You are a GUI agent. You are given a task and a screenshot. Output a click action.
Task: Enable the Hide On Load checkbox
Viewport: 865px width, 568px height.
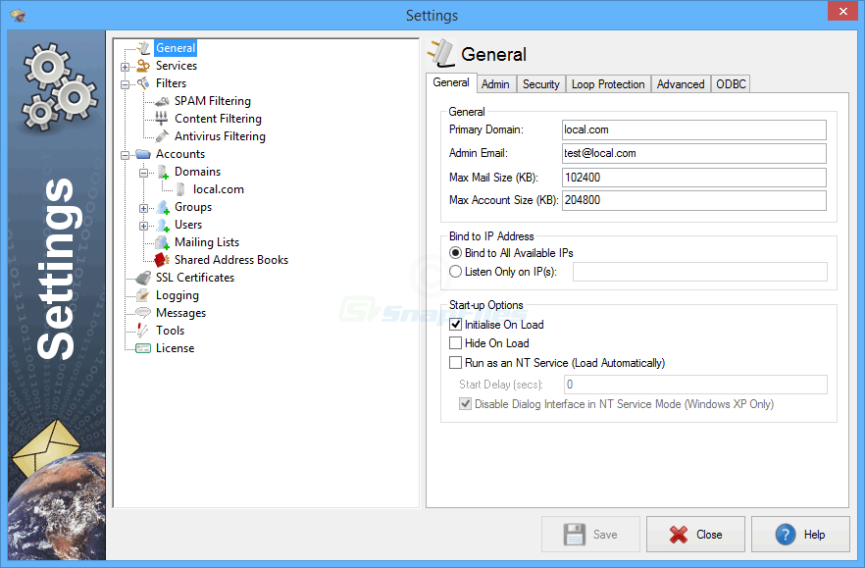coord(455,343)
